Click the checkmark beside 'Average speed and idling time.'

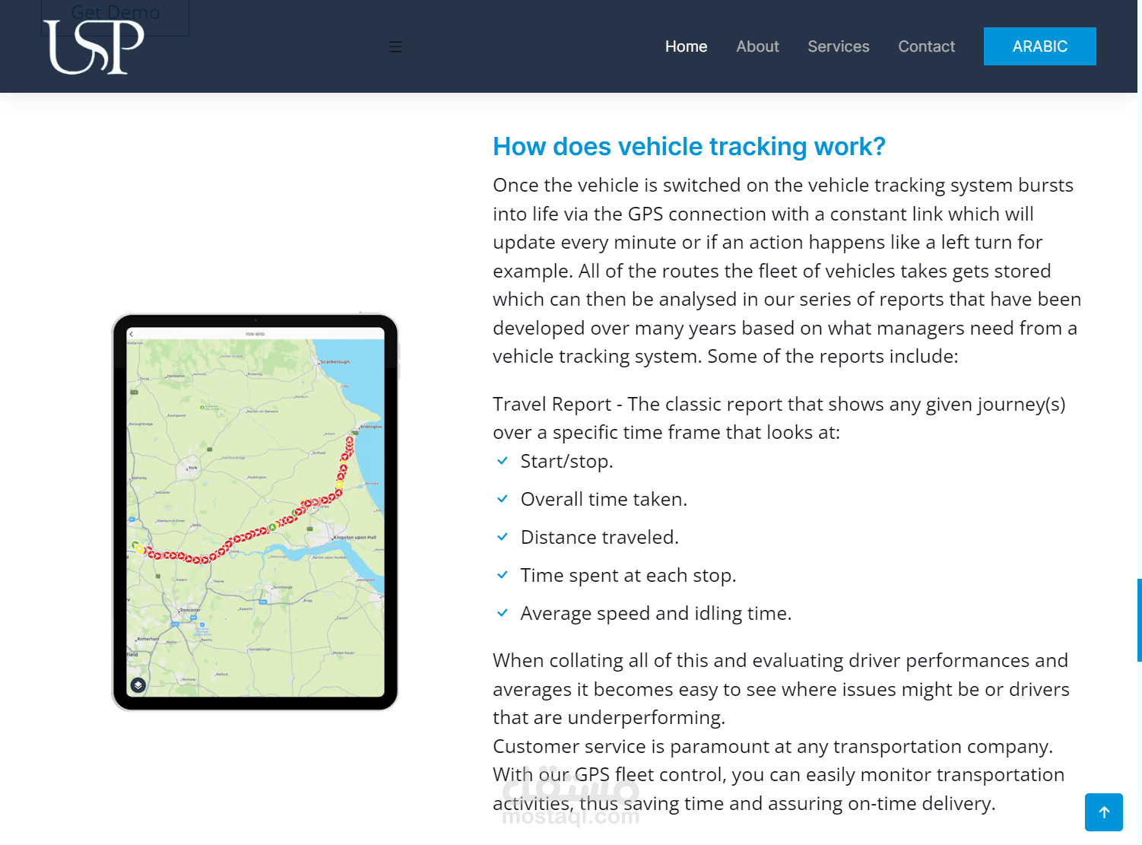pyautogui.click(x=503, y=613)
